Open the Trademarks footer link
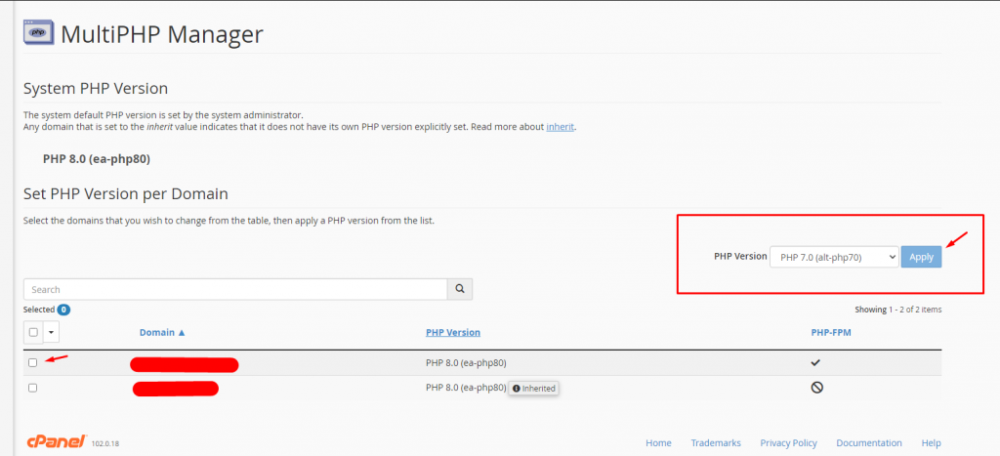Image resolution: width=1000 pixels, height=456 pixels. [716, 442]
